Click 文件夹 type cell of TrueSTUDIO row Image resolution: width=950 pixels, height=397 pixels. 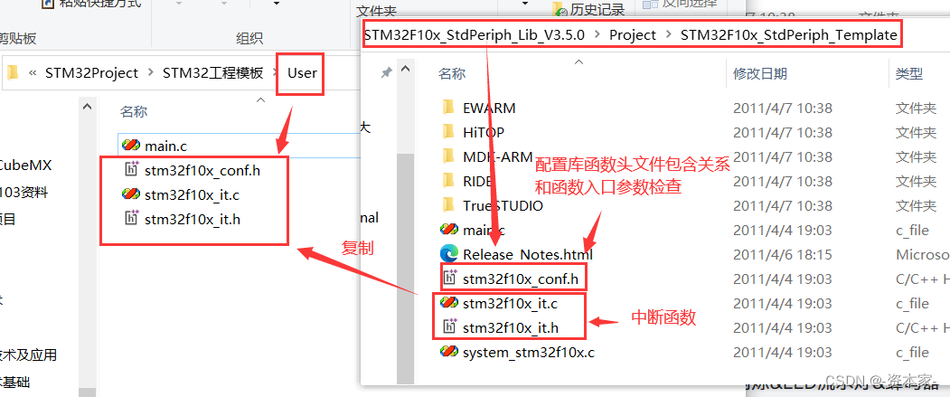pos(916,205)
